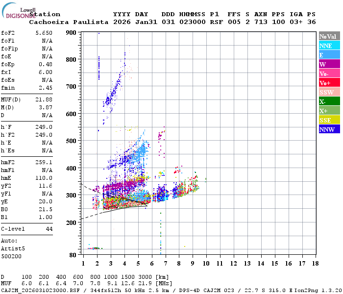Click the yE value 20.0
Viewport: 343px width, 294px height.
click(46, 201)
